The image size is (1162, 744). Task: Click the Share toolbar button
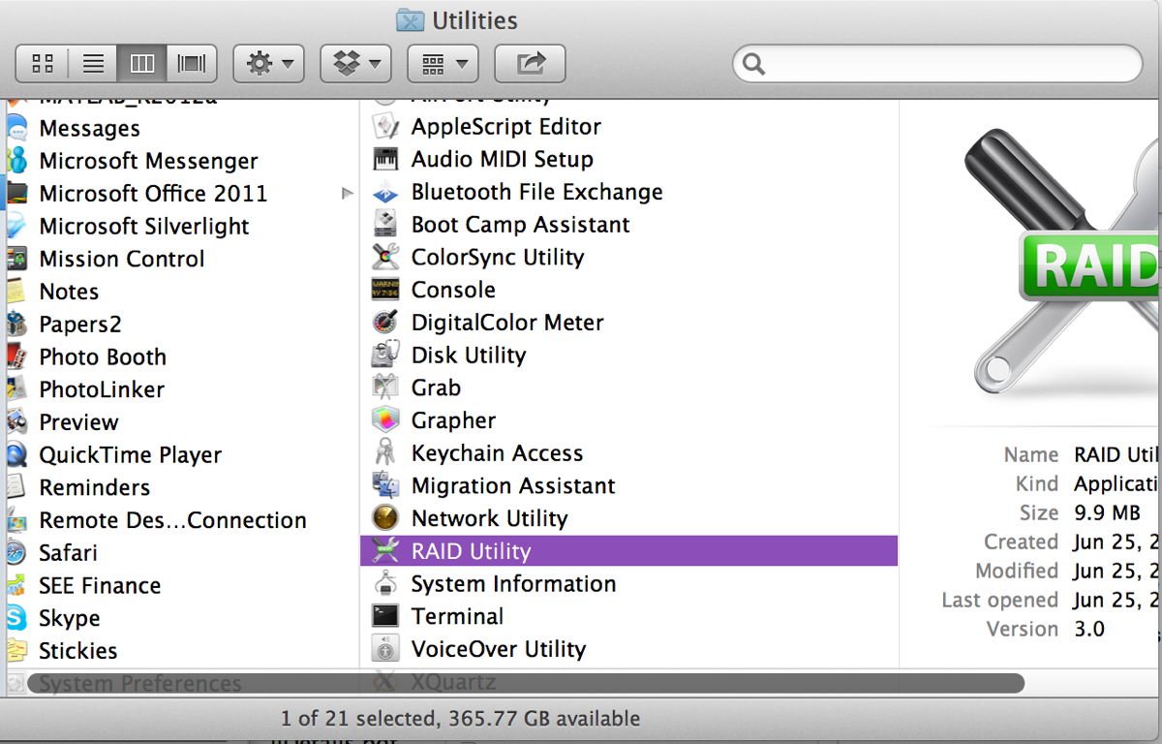tap(530, 64)
